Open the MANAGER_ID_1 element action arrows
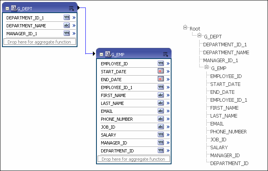This screenshot has height=171, width=268. (x=74, y=33)
